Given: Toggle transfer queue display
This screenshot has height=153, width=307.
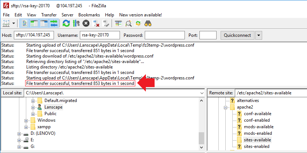Looking at the screenshot, I should click(54, 24).
